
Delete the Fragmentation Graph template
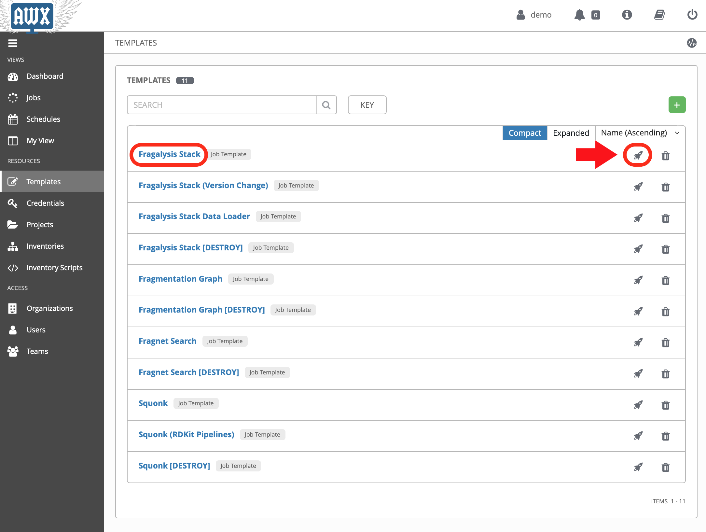666,280
